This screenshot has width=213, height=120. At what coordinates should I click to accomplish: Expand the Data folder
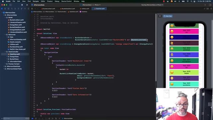tap(7, 37)
